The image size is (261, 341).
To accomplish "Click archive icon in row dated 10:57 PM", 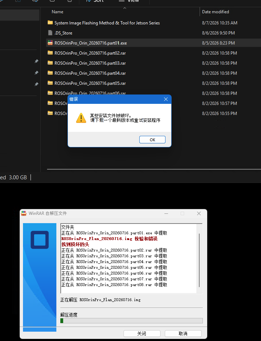I will pos(50,103).
